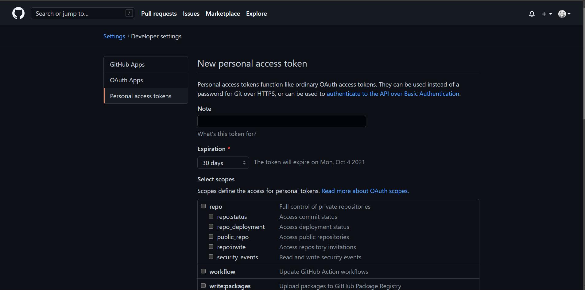Click the slash shortcut icon in search
The image size is (585, 290).
tap(129, 13)
